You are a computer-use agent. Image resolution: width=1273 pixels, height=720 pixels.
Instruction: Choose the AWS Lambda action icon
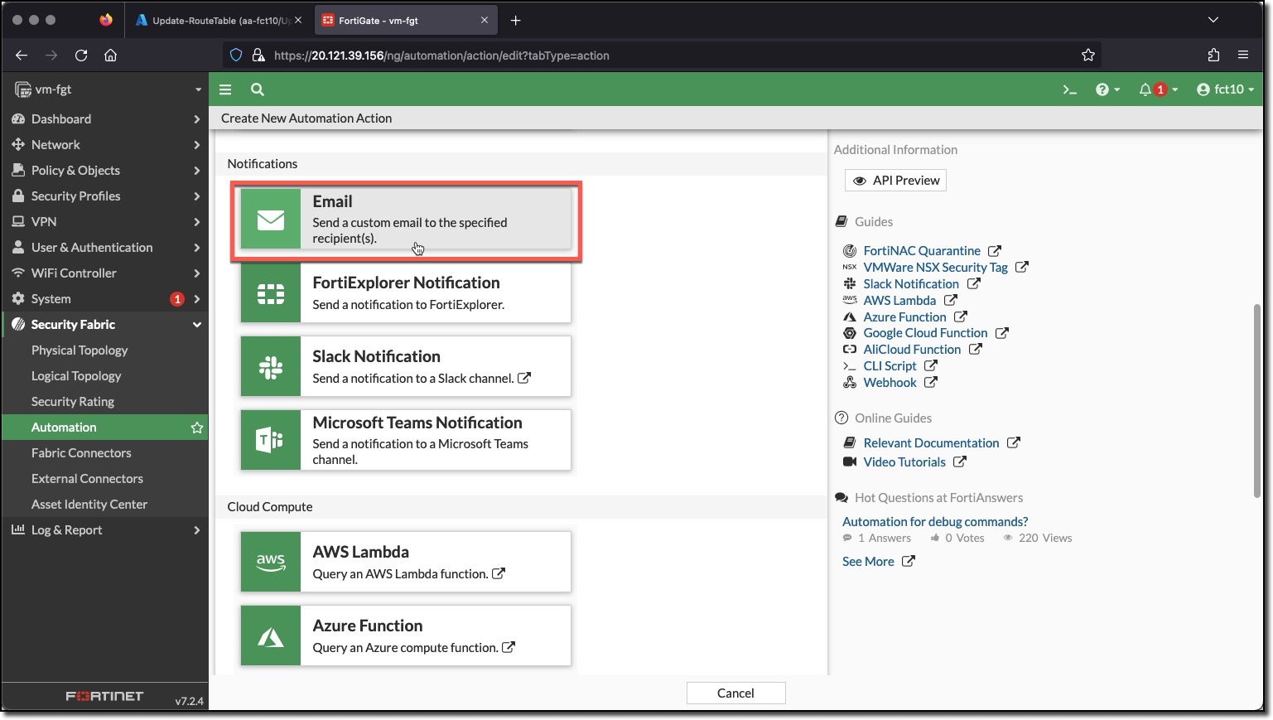(271, 562)
